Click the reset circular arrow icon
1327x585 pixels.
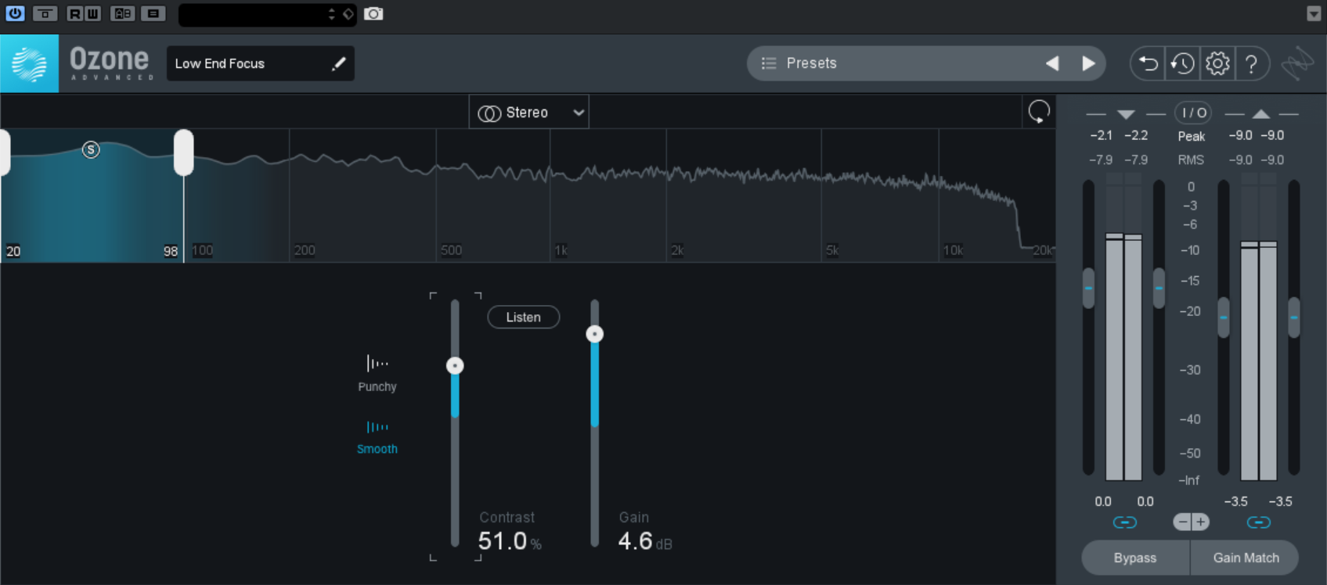[x=1039, y=112]
